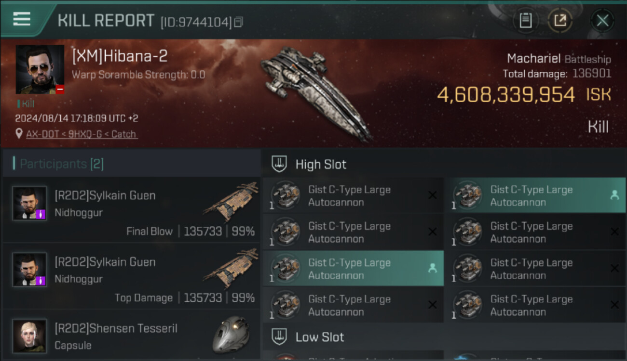Expand the Low Slot section header
The width and height of the screenshot is (627, 361).
[319, 337]
